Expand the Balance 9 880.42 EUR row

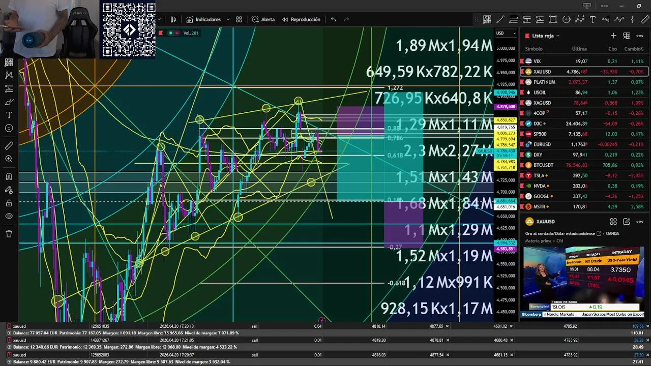click(9, 361)
